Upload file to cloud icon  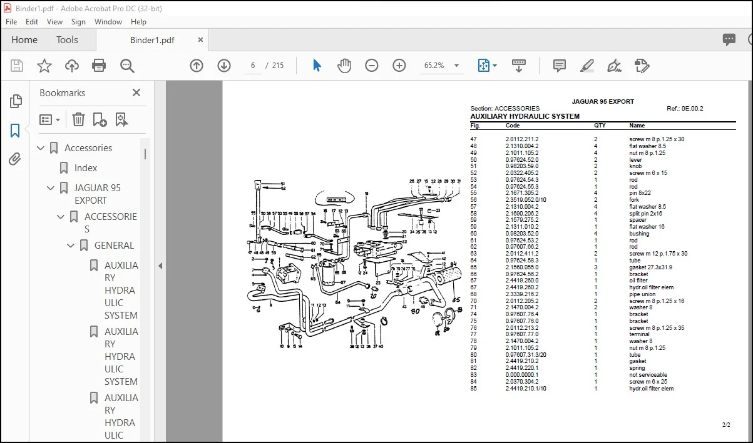point(72,66)
